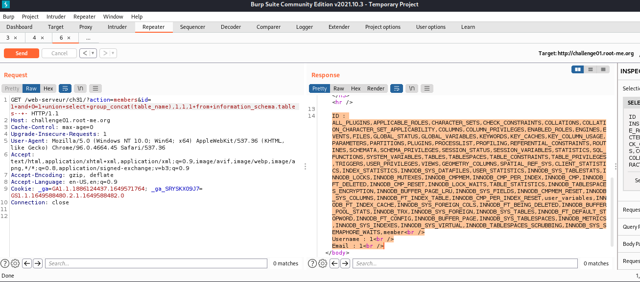Toggle word wrap in Request editor
Viewport: 640px width, 282px height.
[x=65, y=88]
